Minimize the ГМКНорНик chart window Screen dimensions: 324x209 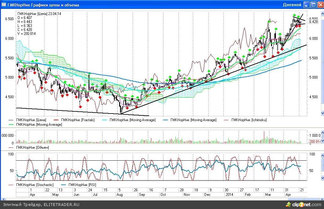307,5
